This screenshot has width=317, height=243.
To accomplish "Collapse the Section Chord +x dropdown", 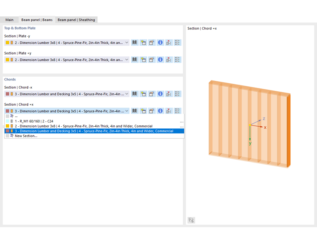I will pos(126,111).
